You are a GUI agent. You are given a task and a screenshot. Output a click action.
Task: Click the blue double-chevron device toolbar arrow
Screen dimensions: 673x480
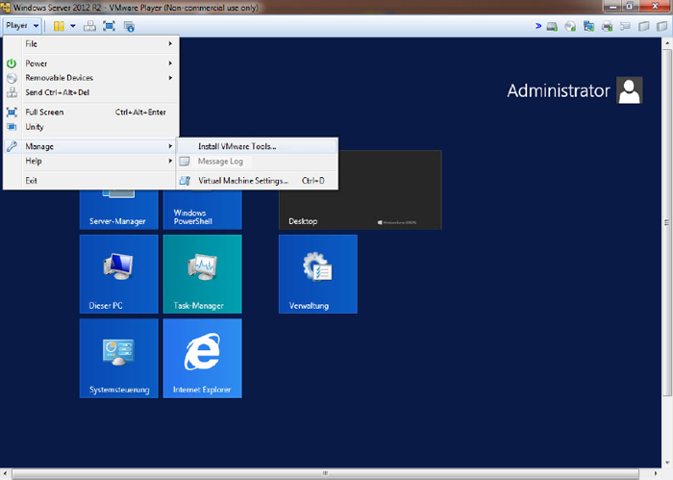point(538,26)
